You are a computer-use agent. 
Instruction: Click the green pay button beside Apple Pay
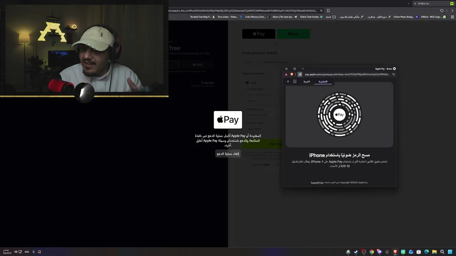coord(294,34)
